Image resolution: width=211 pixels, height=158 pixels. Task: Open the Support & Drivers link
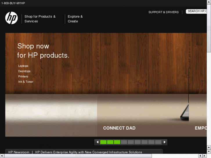163,12
